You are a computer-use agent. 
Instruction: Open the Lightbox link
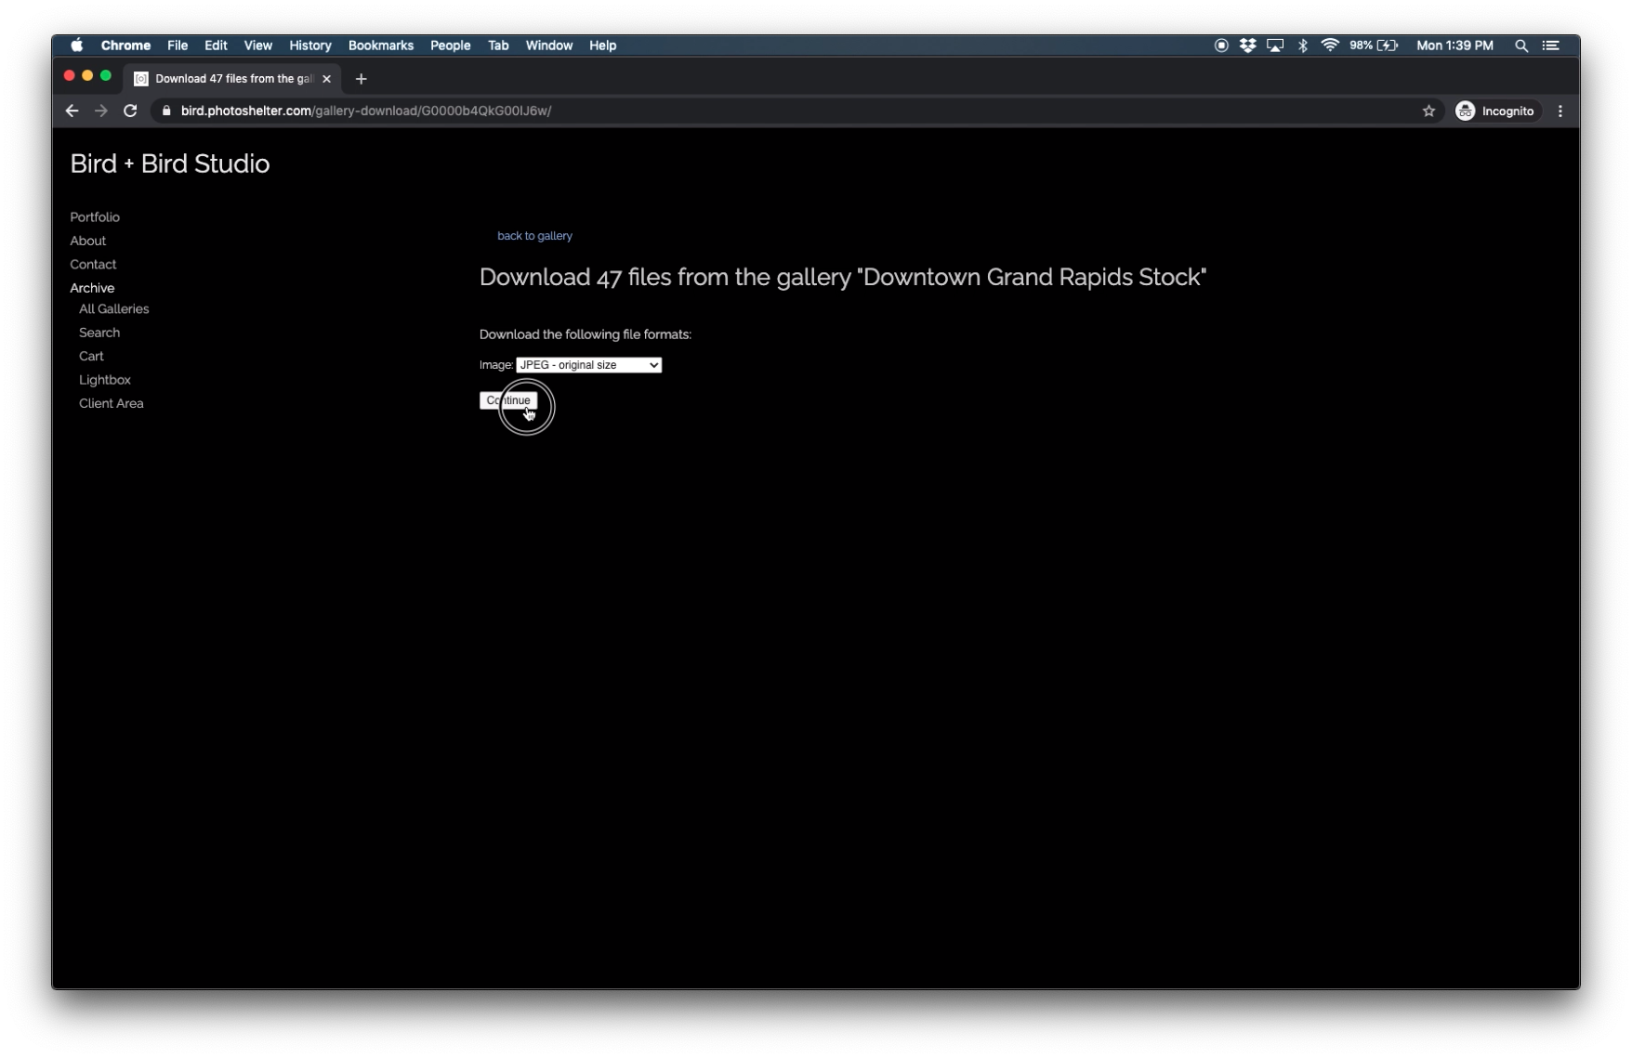pos(105,380)
